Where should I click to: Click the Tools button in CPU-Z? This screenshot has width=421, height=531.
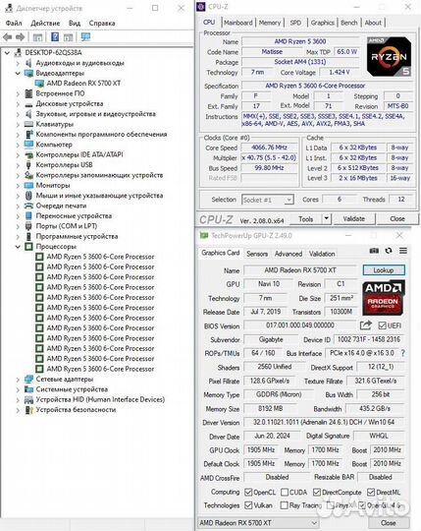[306, 218]
